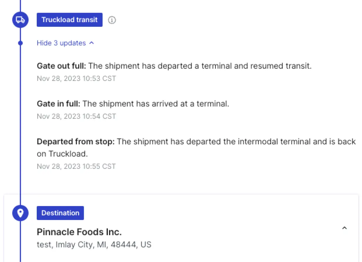Select the Gate out full update heading
The height and width of the screenshot is (262, 362).
coord(61,66)
